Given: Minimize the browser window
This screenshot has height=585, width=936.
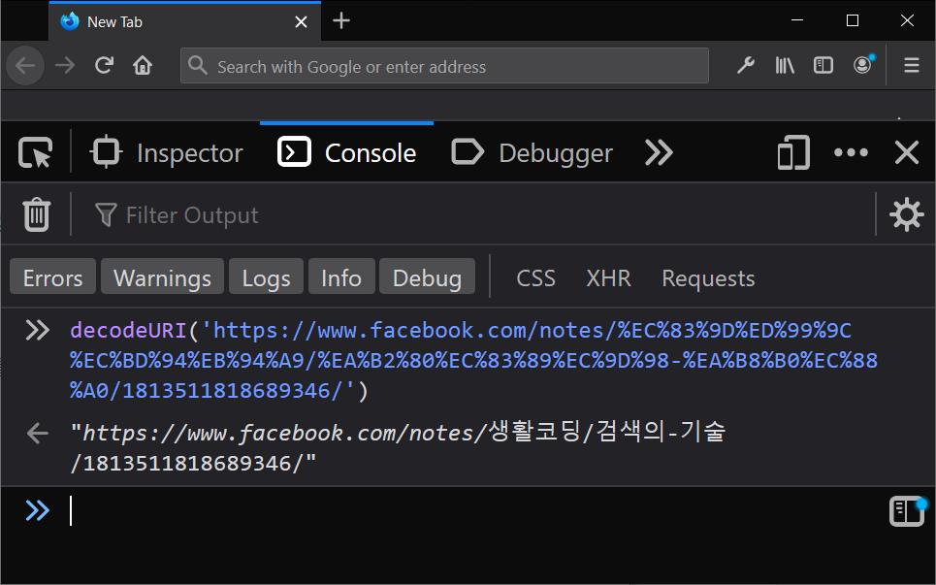Looking at the screenshot, I should (797, 20).
